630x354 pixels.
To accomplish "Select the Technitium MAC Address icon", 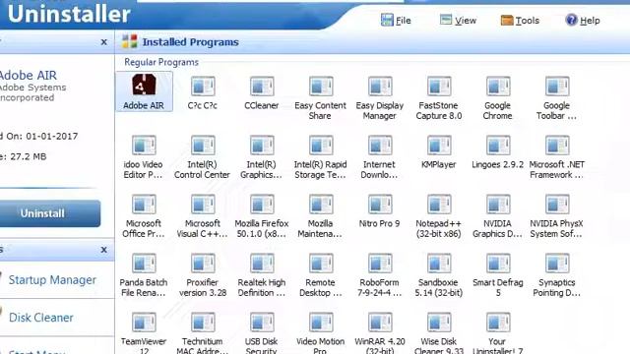I will (x=203, y=322).
